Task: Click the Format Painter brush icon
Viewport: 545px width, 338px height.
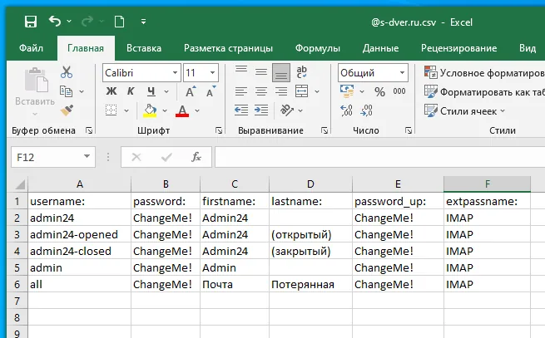Action: point(67,110)
